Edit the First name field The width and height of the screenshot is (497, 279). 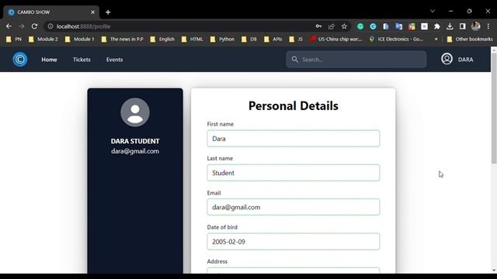click(x=294, y=139)
